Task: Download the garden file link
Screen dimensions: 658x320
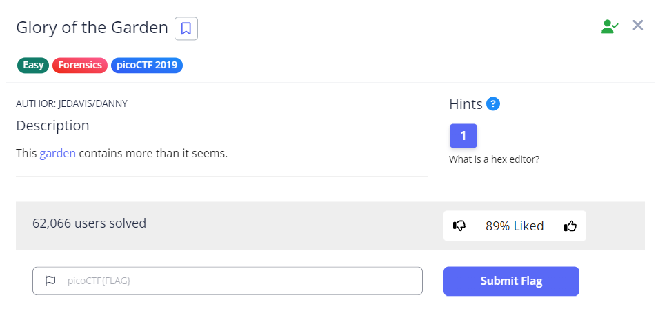Action: [x=57, y=153]
